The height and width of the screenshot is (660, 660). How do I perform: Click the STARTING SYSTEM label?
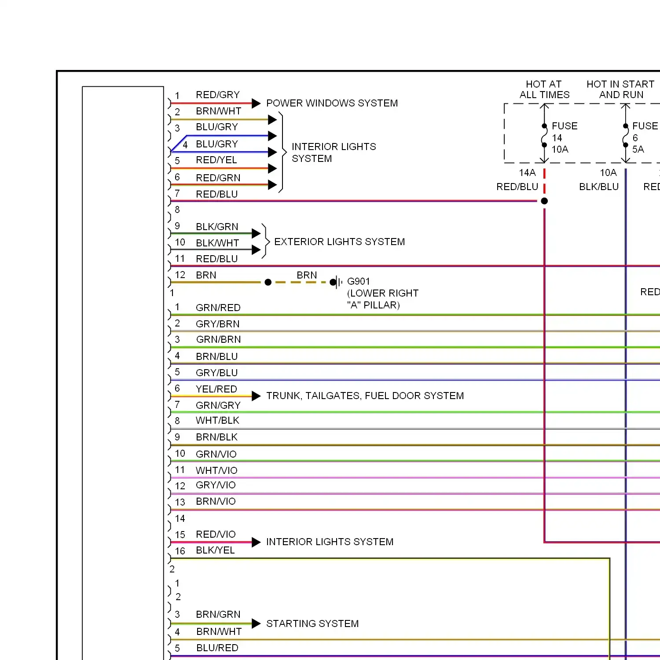pyautogui.click(x=312, y=624)
